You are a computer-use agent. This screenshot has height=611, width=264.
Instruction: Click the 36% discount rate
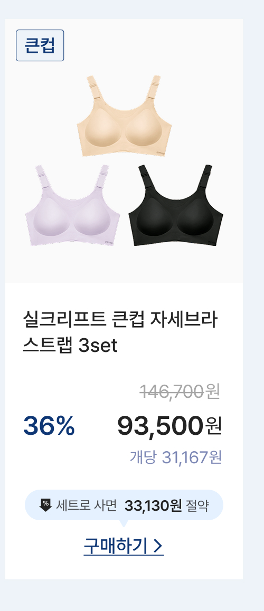pos(49,426)
